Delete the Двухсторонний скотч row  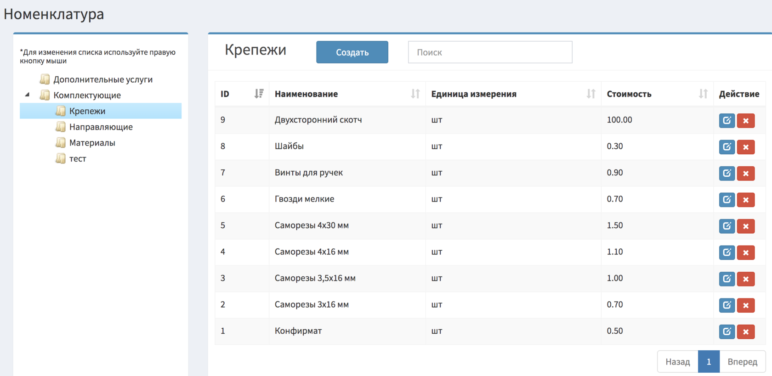pos(746,121)
